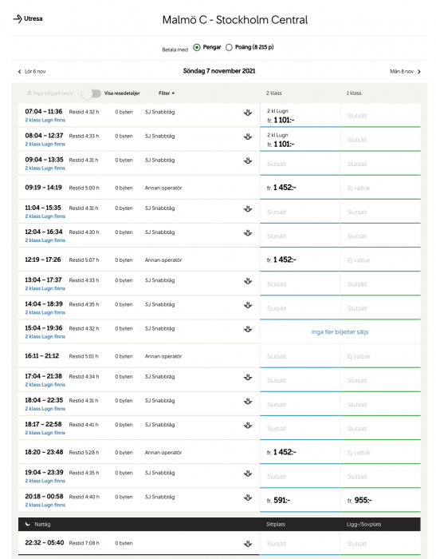
Task: Click the SJ logo icon on the 12:04 departure
Action: click(248, 233)
